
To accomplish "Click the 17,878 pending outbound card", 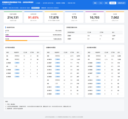I will [x=54, y=17].
